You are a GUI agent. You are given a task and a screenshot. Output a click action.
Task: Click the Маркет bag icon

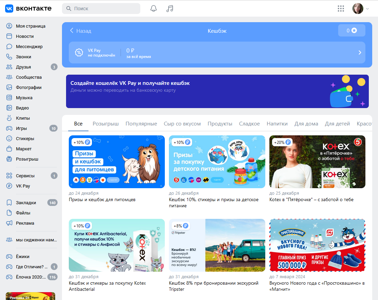(9, 149)
